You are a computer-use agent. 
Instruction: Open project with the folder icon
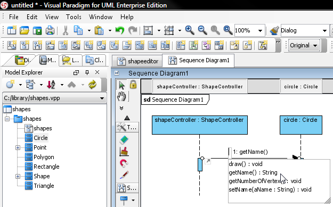(25, 30)
